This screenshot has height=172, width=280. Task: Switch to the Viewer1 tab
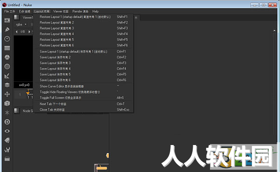point(27,17)
